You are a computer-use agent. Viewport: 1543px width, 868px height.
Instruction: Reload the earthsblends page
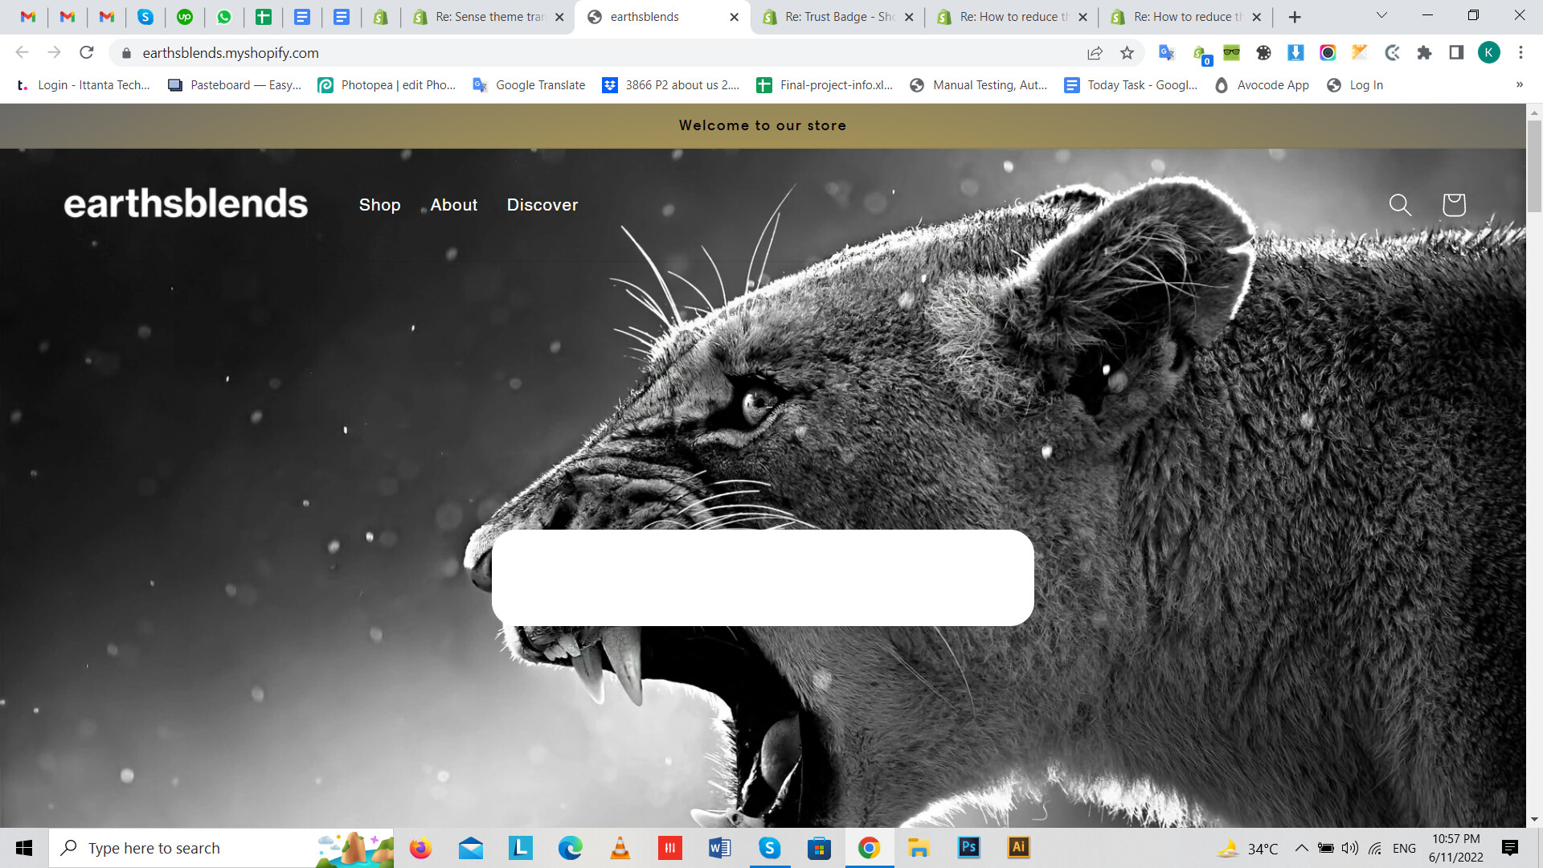point(87,53)
